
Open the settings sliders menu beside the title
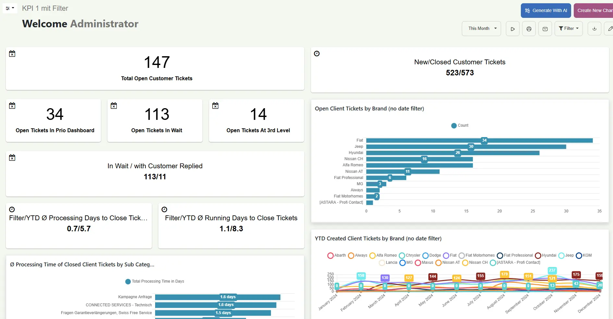coord(10,8)
